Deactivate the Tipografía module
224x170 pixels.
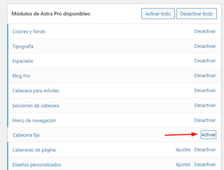point(205,46)
